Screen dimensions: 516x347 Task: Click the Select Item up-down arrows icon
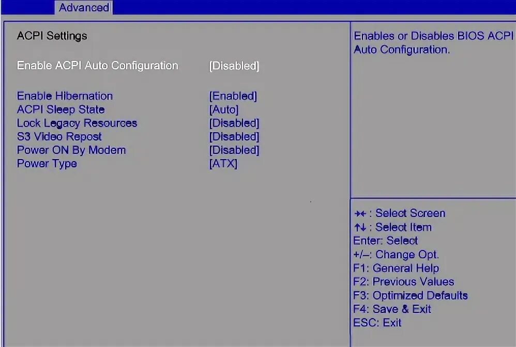(360, 227)
